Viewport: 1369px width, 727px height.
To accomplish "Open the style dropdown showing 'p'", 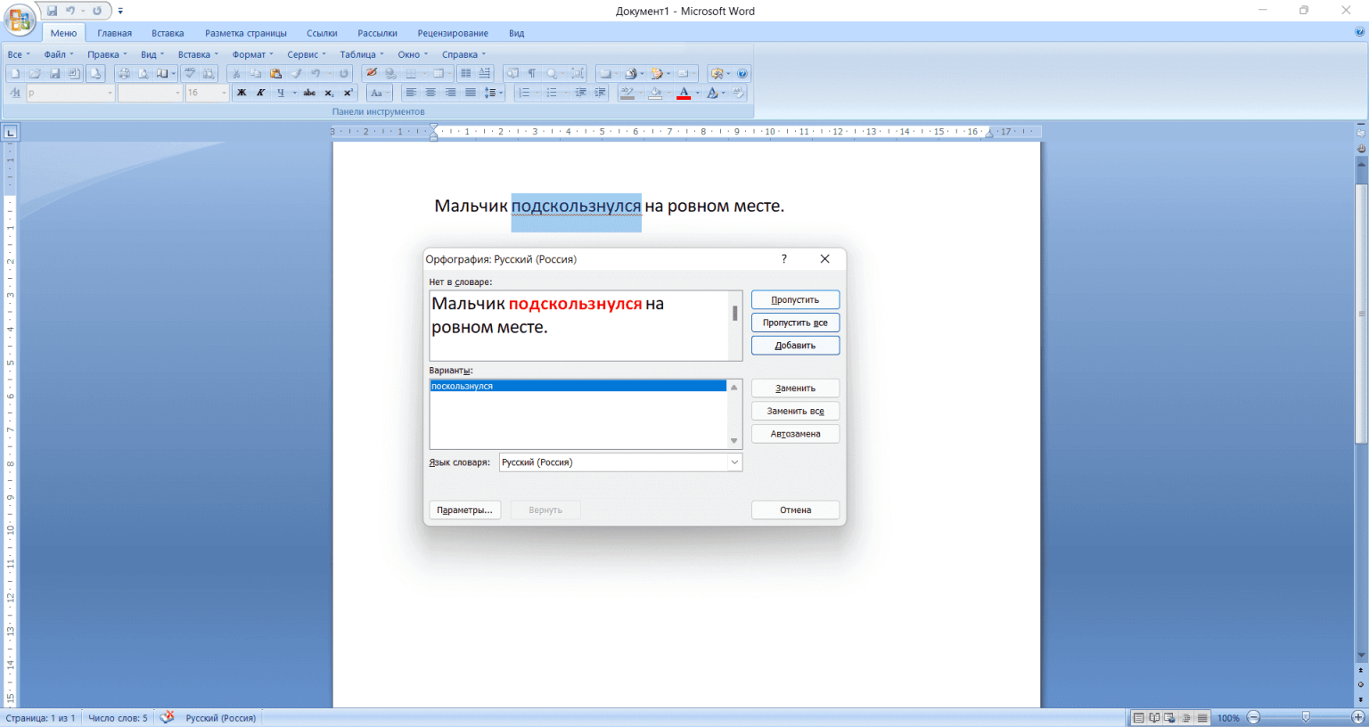I will (111, 93).
